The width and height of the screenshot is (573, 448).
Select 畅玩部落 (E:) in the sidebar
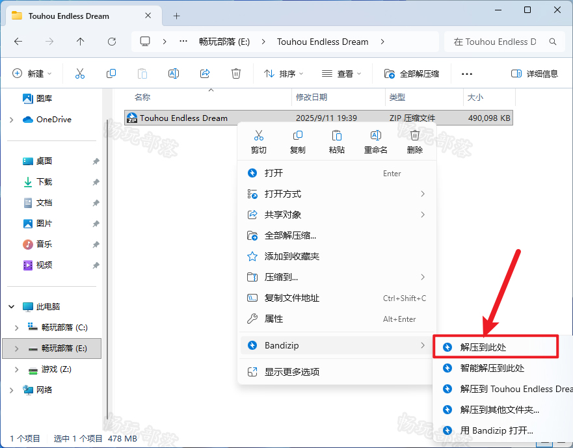(x=51, y=349)
